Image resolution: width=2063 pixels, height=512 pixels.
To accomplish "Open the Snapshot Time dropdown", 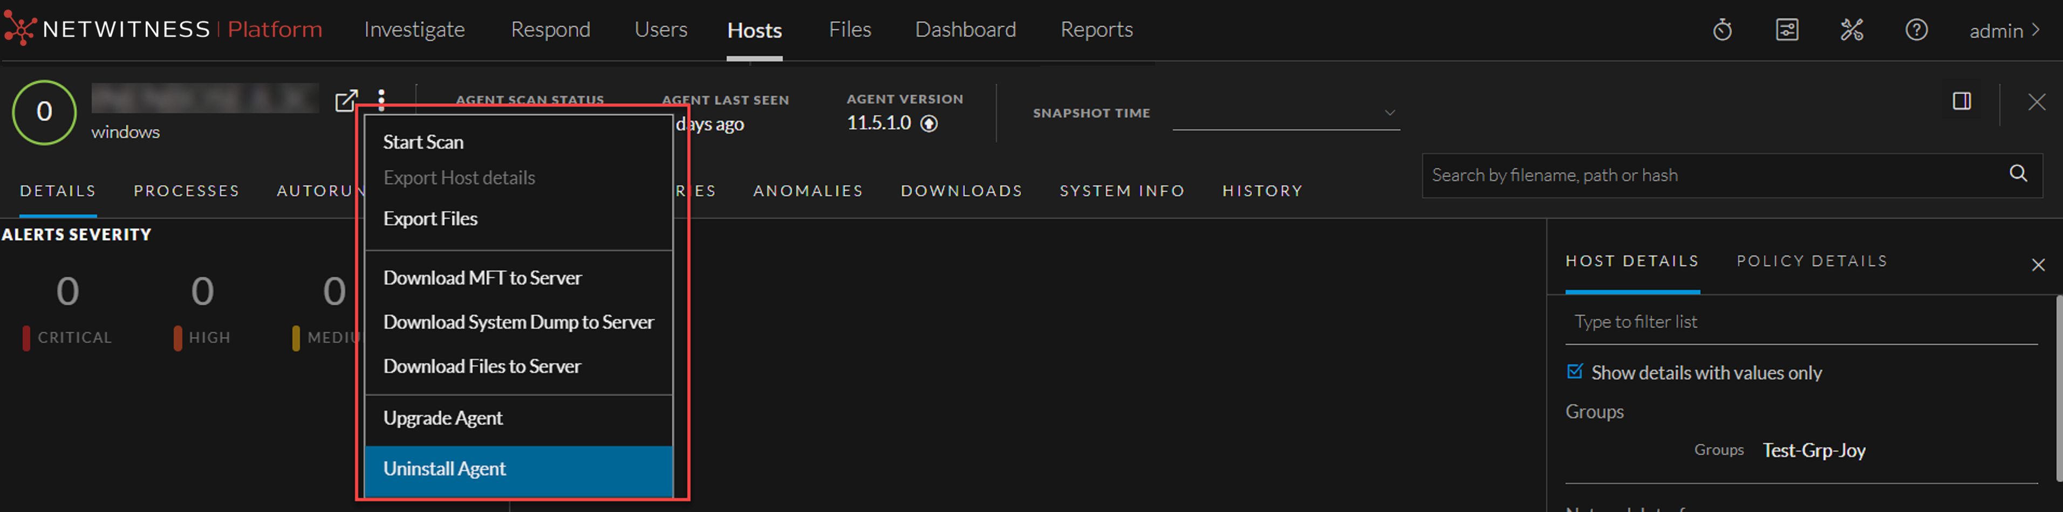I will click(x=1390, y=112).
